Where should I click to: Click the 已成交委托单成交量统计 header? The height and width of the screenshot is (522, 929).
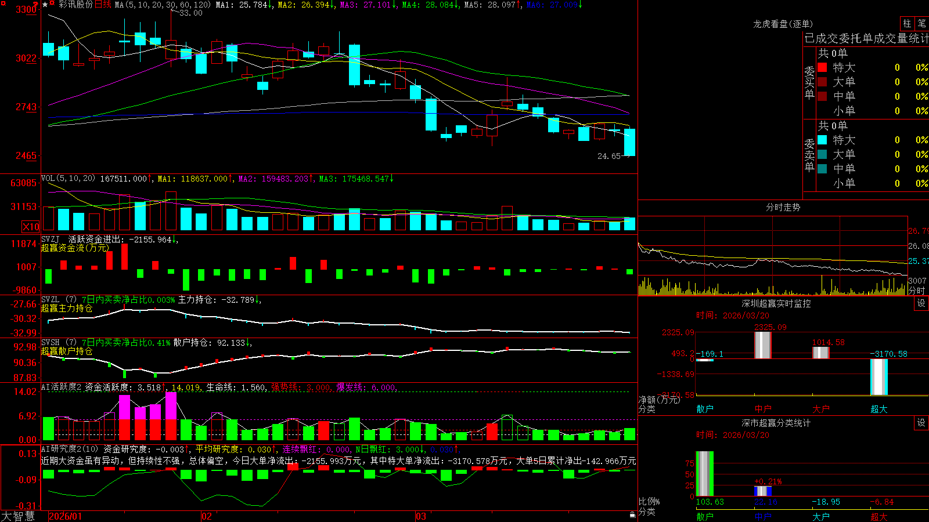tap(866, 38)
